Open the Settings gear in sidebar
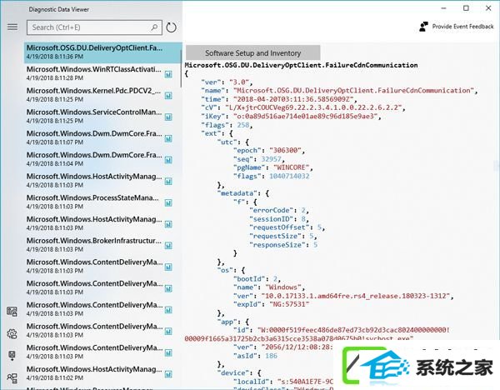Viewport: 500px width, 390px height. (x=12, y=334)
